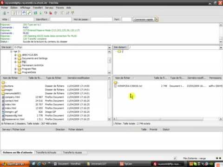The width and height of the screenshot is (223, 167).
Task: Click the local file list vertical scrollbar
Action: (109, 89)
